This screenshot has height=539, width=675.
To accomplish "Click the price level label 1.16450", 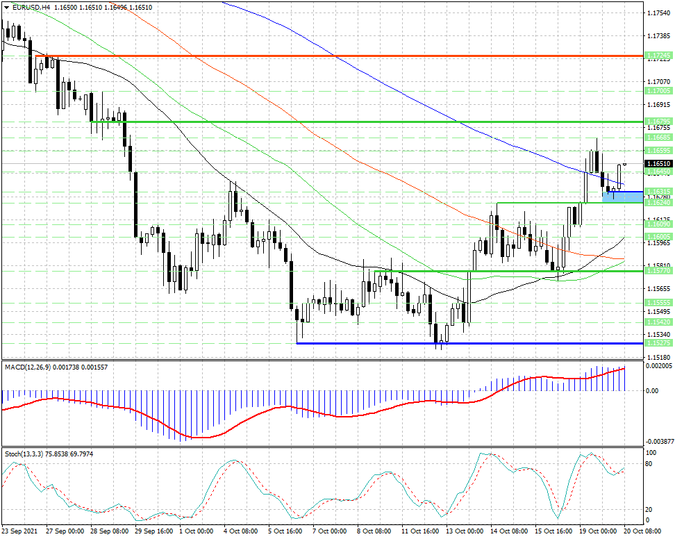I will pos(658,172).
